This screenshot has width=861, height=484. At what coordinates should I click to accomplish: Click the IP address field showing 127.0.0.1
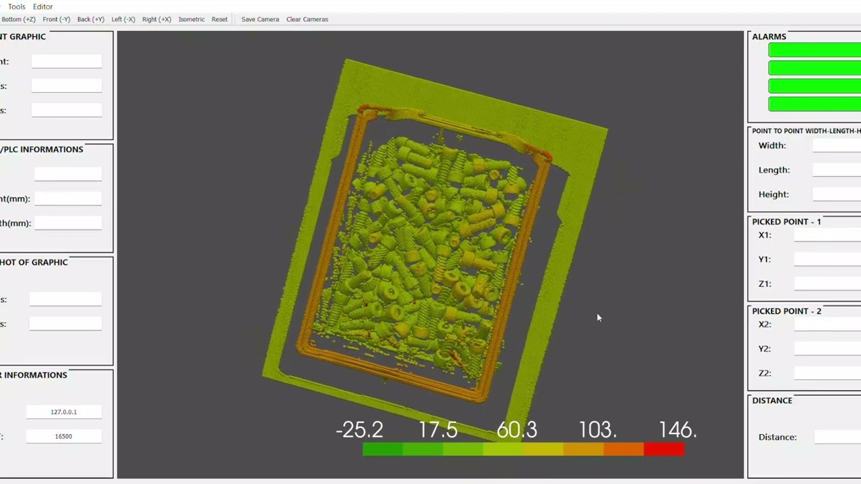[64, 411]
